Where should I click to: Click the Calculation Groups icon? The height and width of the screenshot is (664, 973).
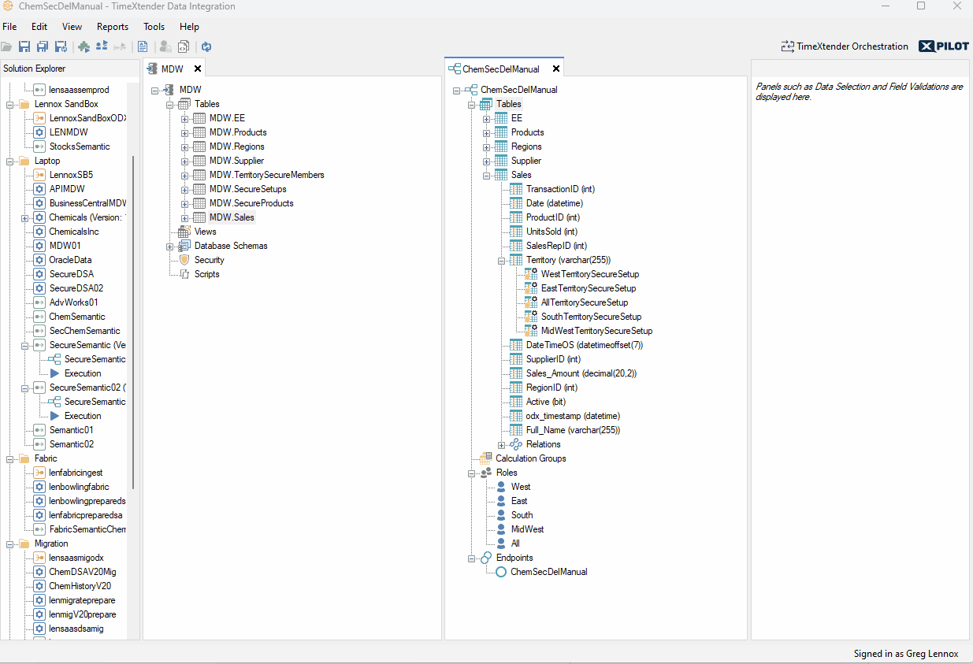pyautogui.click(x=486, y=458)
